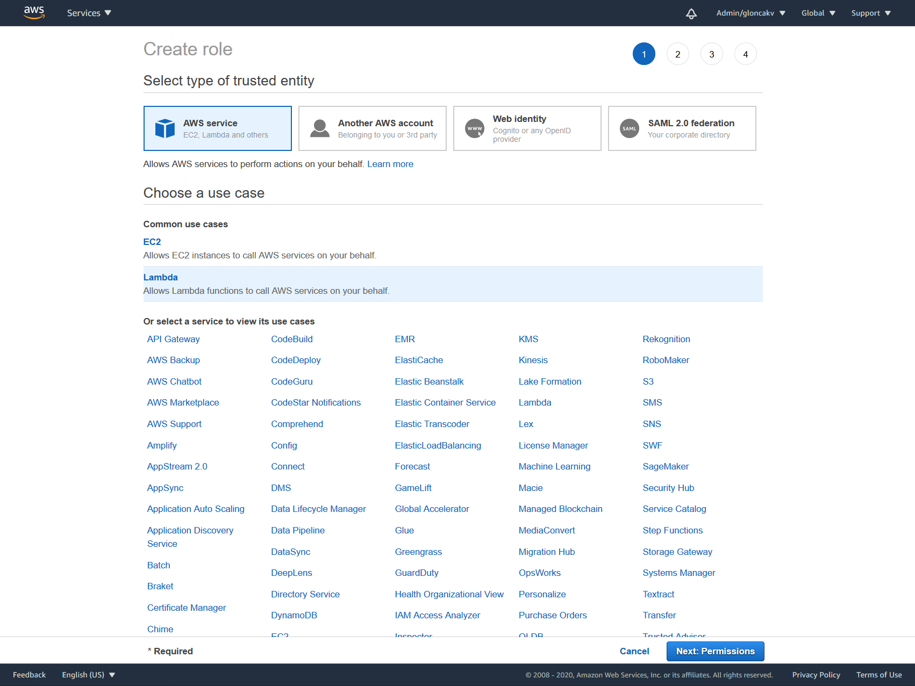Click the AWS logo home icon
Viewport: 915px width, 686px height.
pyautogui.click(x=34, y=12)
